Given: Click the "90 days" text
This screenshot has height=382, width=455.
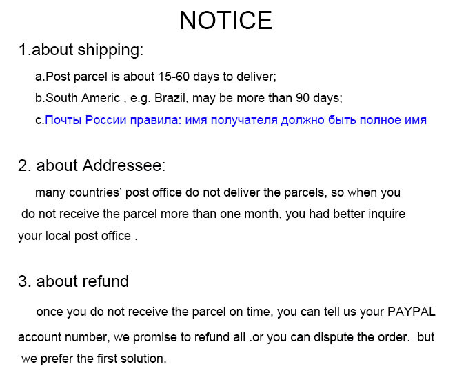Looking at the screenshot, I should (x=317, y=98).
